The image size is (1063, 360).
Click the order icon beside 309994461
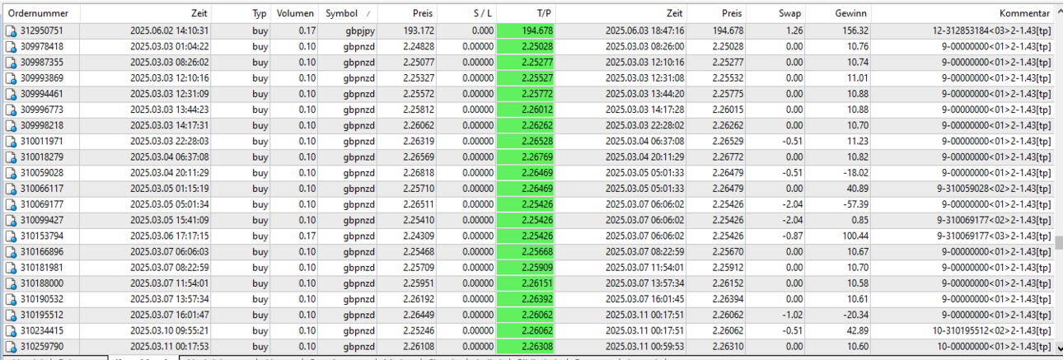pyautogui.click(x=11, y=94)
